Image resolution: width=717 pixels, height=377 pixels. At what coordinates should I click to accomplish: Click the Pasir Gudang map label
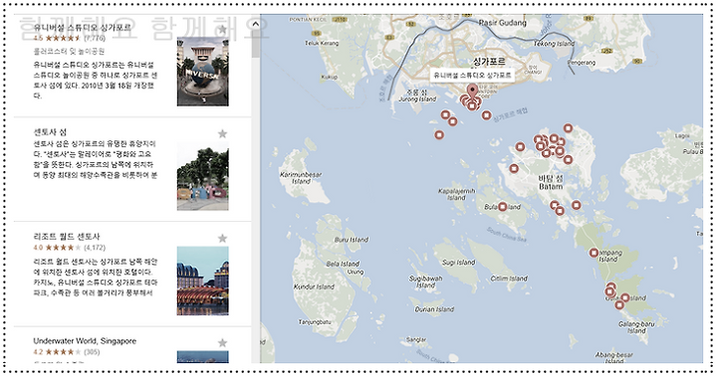pos(503,23)
